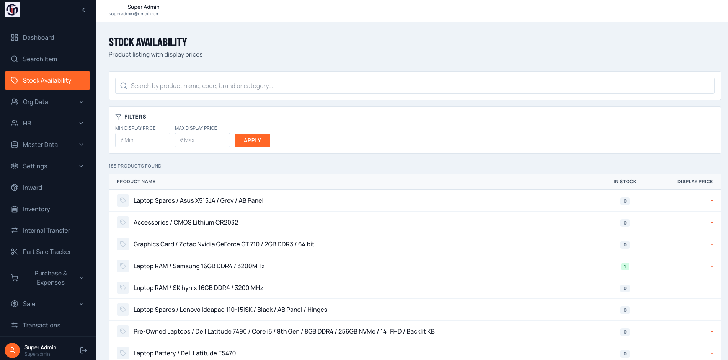
Task: Select the Dell Latitude 7490 laptop row
Action: [415, 331]
